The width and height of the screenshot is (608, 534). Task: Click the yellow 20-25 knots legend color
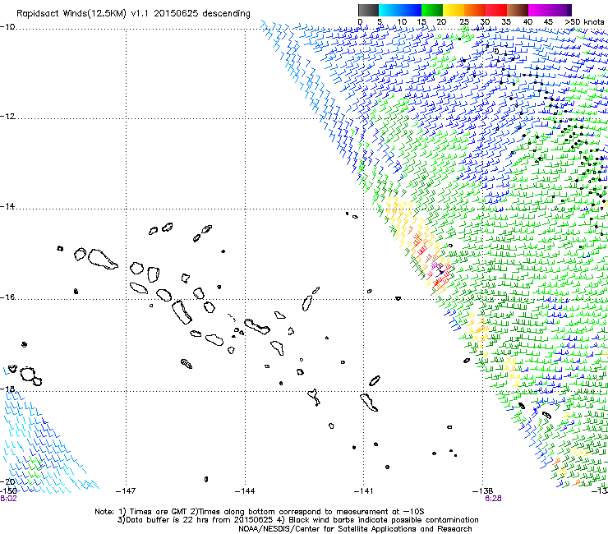[x=454, y=10]
